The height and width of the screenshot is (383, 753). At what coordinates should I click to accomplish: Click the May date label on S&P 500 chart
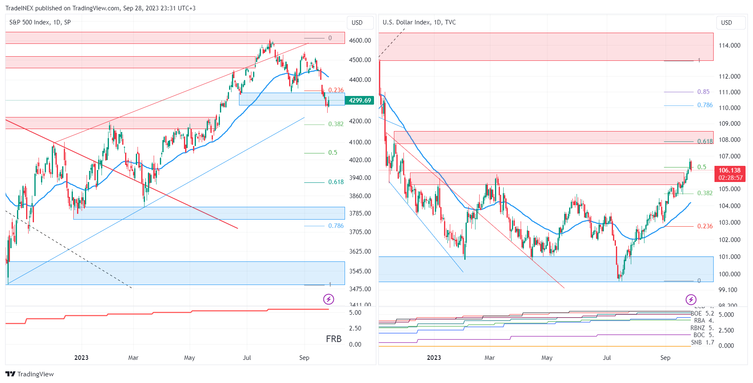190,358
